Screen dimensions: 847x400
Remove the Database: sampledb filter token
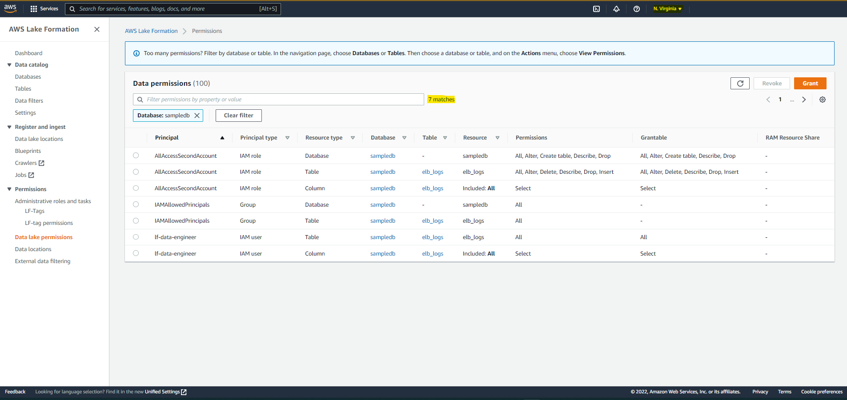point(197,116)
